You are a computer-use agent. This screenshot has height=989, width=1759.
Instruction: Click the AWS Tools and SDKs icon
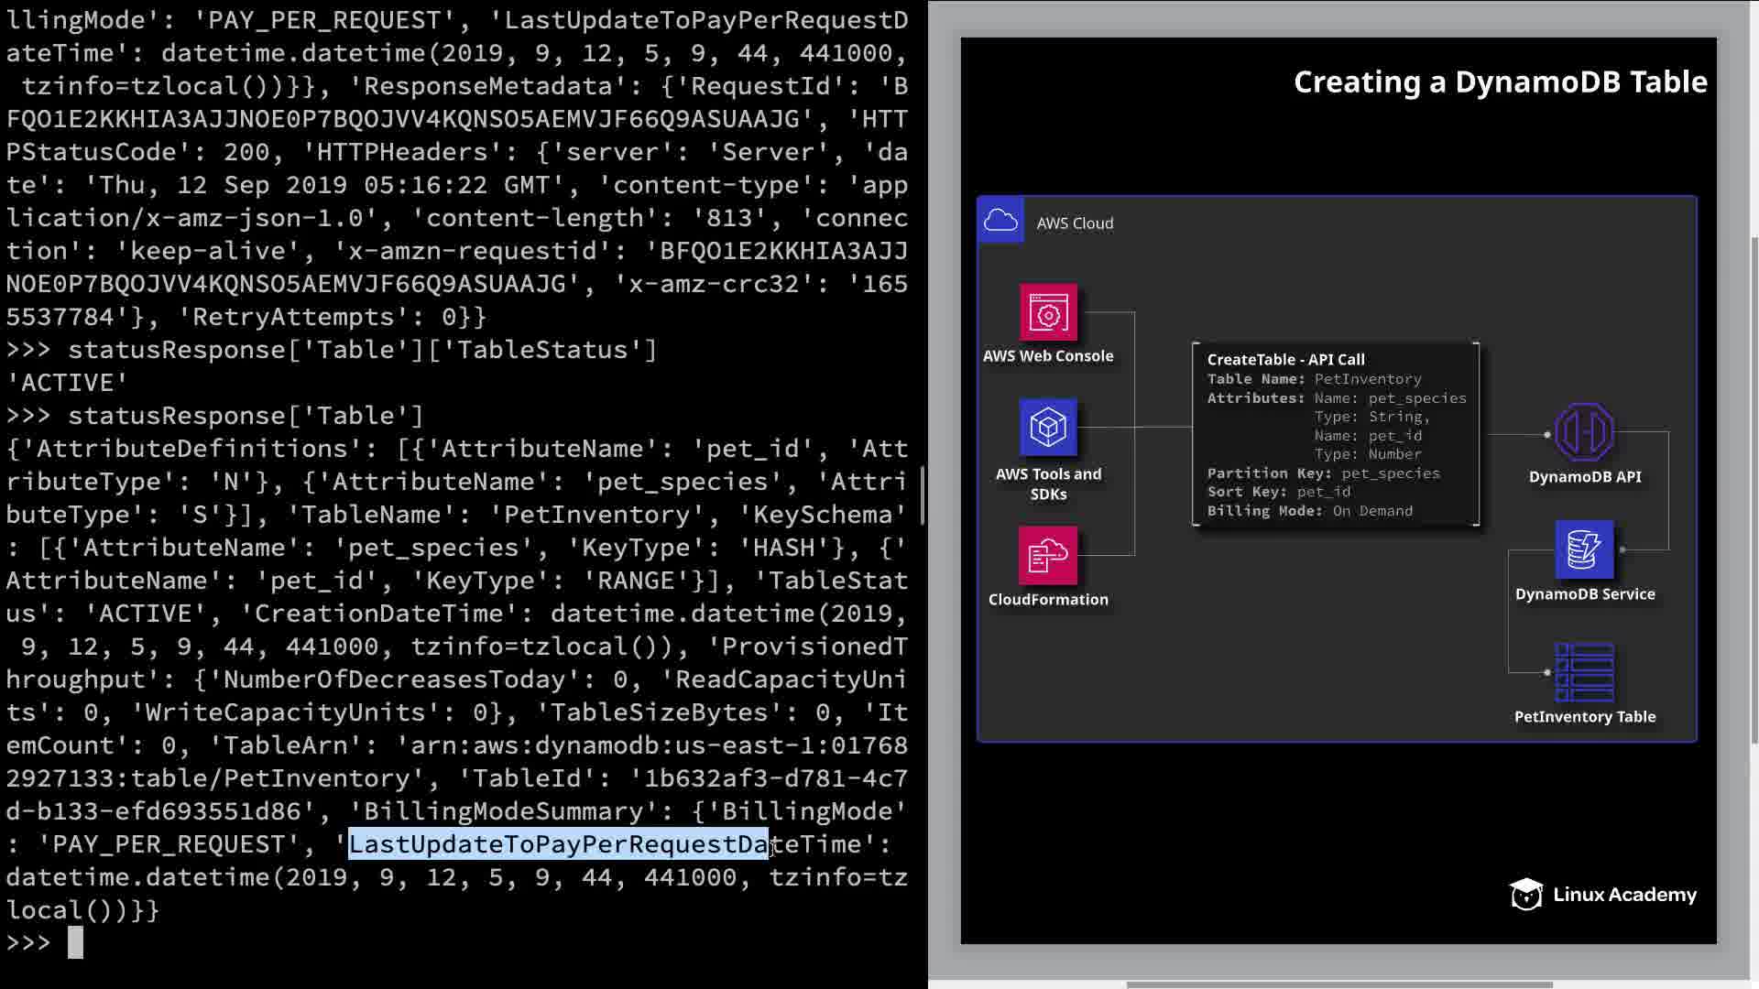(1048, 428)
